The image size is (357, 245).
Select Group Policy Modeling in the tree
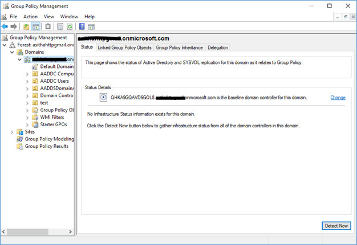pos(49,139)
